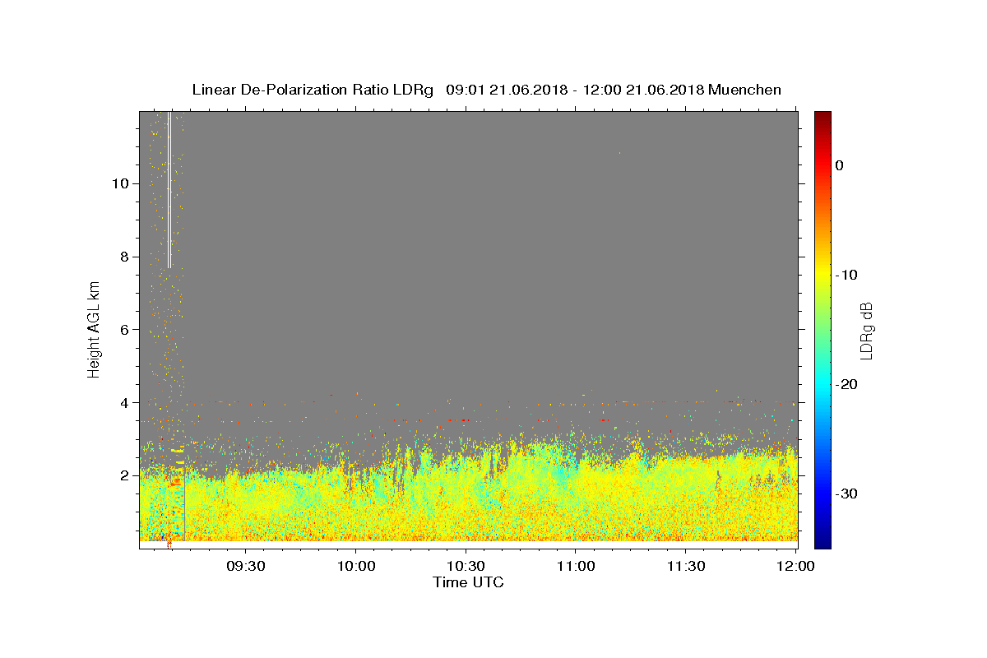Click the colorbar value label 0
Image resolution: width=987 pixels, height=658 pixels.
(839, 165)
